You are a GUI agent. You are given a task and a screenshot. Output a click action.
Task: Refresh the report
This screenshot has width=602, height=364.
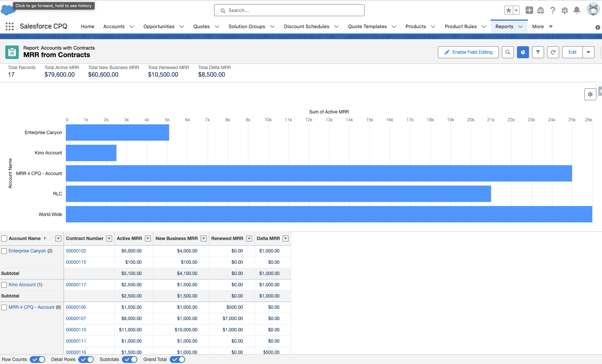(553, 52)
